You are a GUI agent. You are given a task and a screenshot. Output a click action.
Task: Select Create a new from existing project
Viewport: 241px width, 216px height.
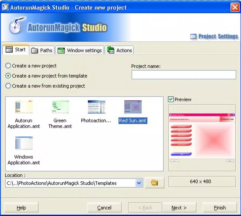(45, 86)
